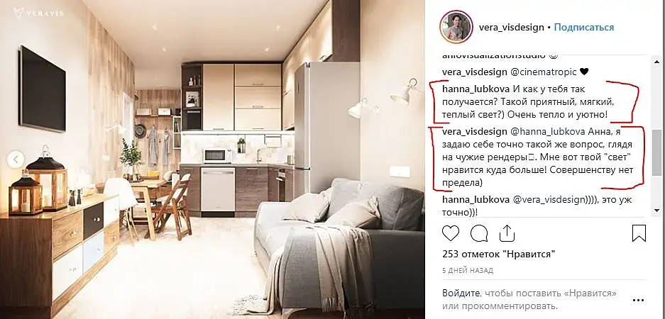This screenshot has width=665, height=319.
Task: Click Войдите login link
Action: click(x=461, y=293)
